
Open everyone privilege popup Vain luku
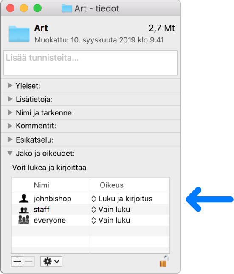pos(110,221)
